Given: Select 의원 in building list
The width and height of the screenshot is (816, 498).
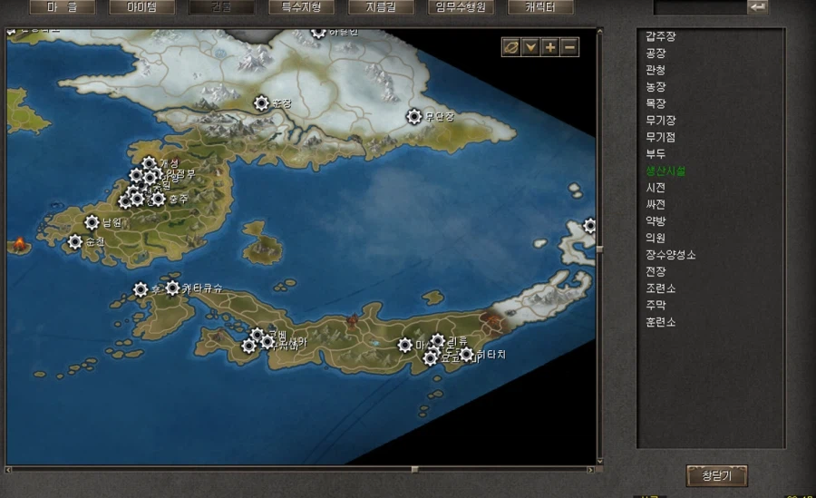Looking at the screenshot, I should coord(656,238).
